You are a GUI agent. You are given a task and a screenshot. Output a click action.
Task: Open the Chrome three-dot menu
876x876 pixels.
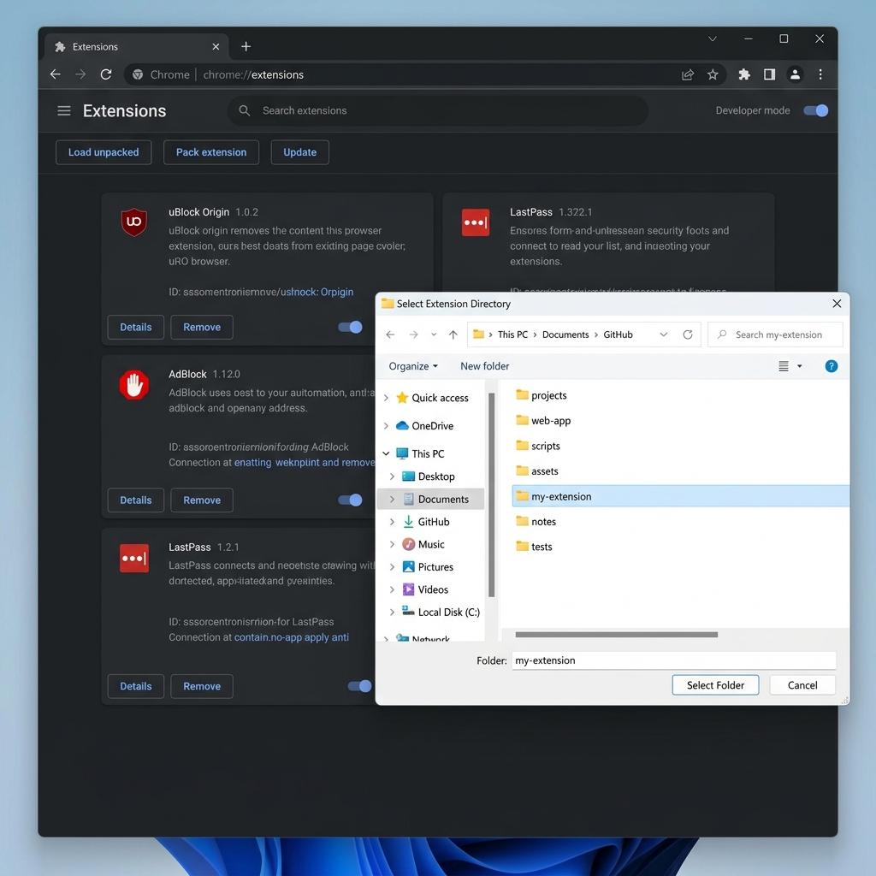(820, 74)
